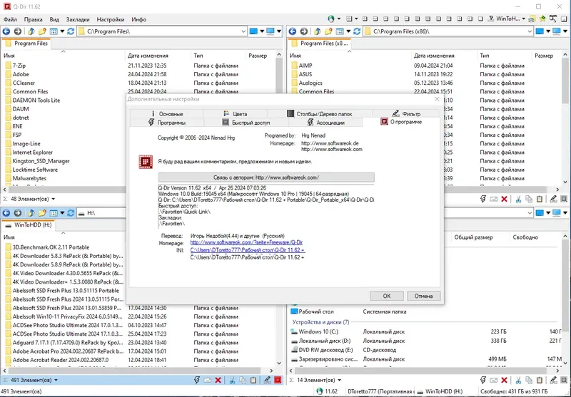Image resolution: width=571 pixels, height=397 pixels.
Task: Click the view mode icon in top-left pane toolbar
Action: (54, 31)
